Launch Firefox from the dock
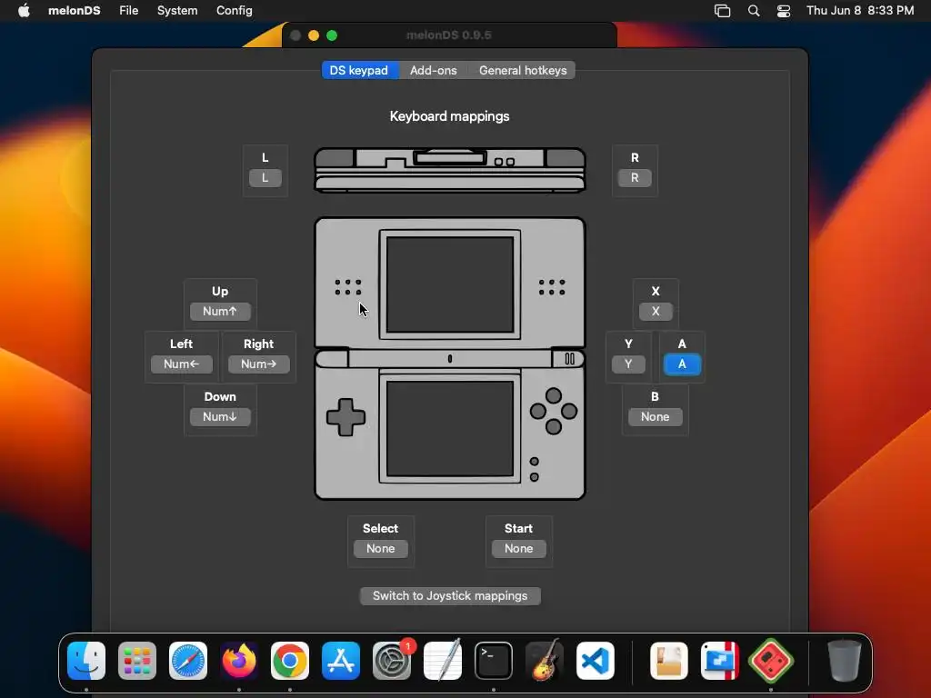 (x=239, y=661)
